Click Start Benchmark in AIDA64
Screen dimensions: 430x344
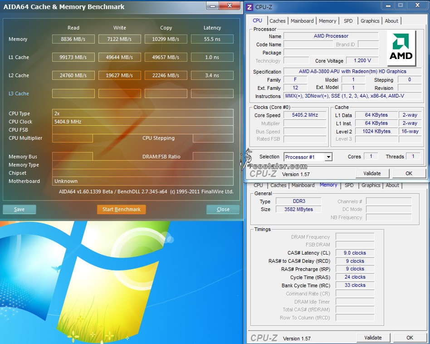coord(122,209)
